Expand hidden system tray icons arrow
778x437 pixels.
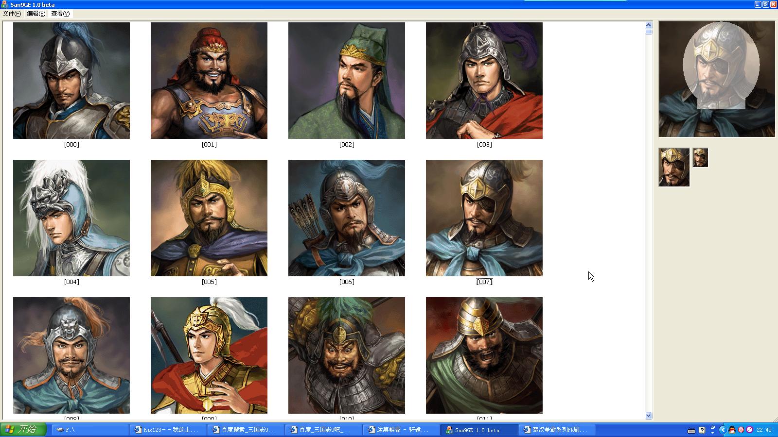[723, 430]
